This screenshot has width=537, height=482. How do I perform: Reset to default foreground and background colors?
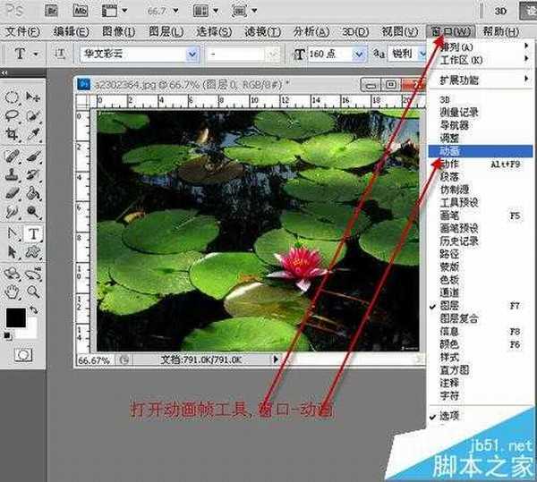coord(7,335)
